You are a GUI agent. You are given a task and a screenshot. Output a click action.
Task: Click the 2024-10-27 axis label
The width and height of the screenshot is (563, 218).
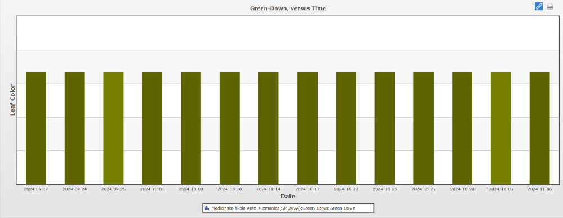coord(424,189)
